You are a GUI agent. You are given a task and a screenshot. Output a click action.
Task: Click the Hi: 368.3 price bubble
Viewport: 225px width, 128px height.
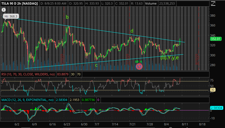coord(9,16)
